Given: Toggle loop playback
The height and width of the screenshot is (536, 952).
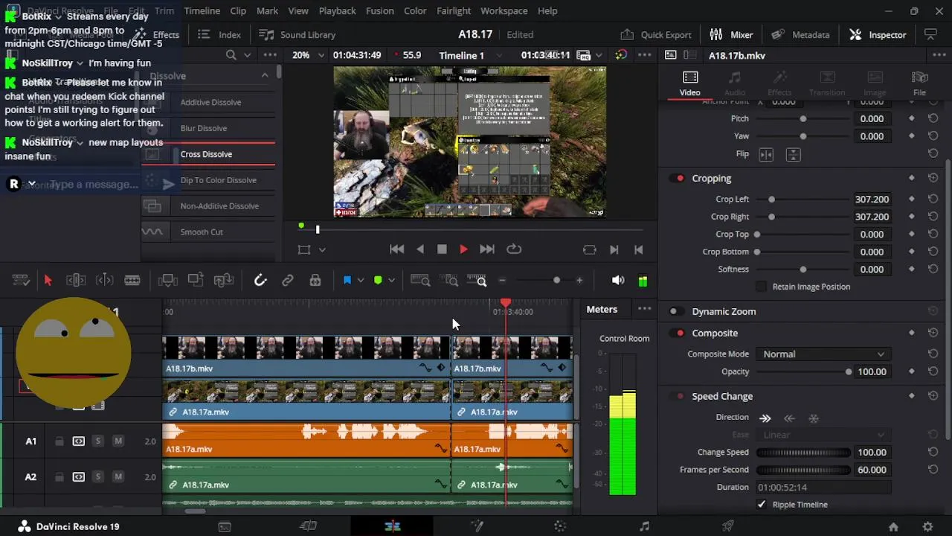Looking at the screenshot, I should [x=514, y=249].
